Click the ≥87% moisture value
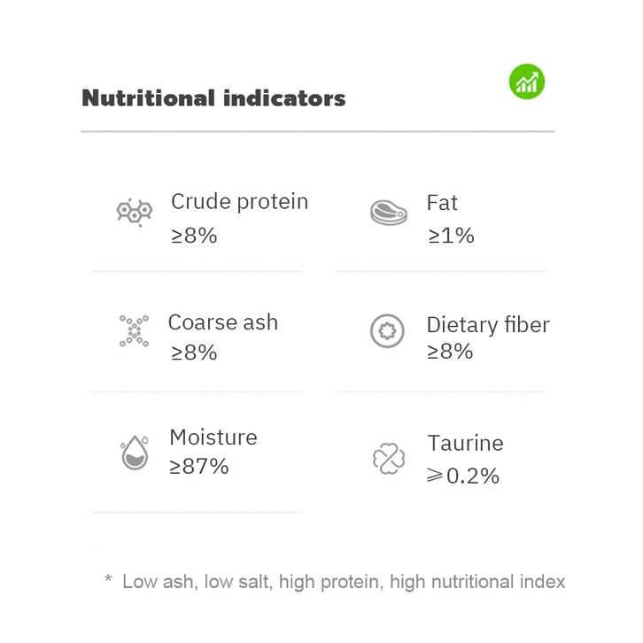Screen dimensions: 643x643 coord(198,466)
